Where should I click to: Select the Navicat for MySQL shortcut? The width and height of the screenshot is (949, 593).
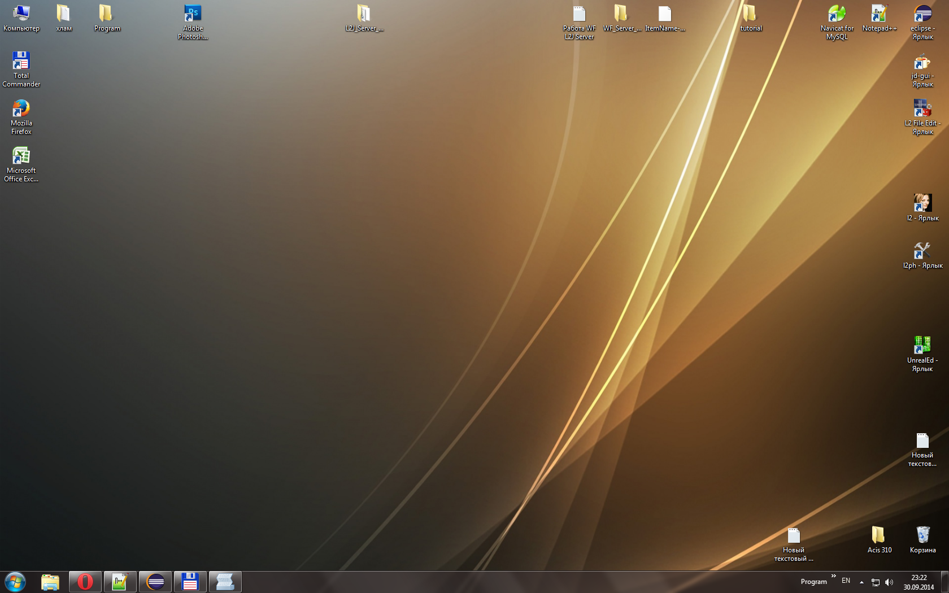(837, 22)
